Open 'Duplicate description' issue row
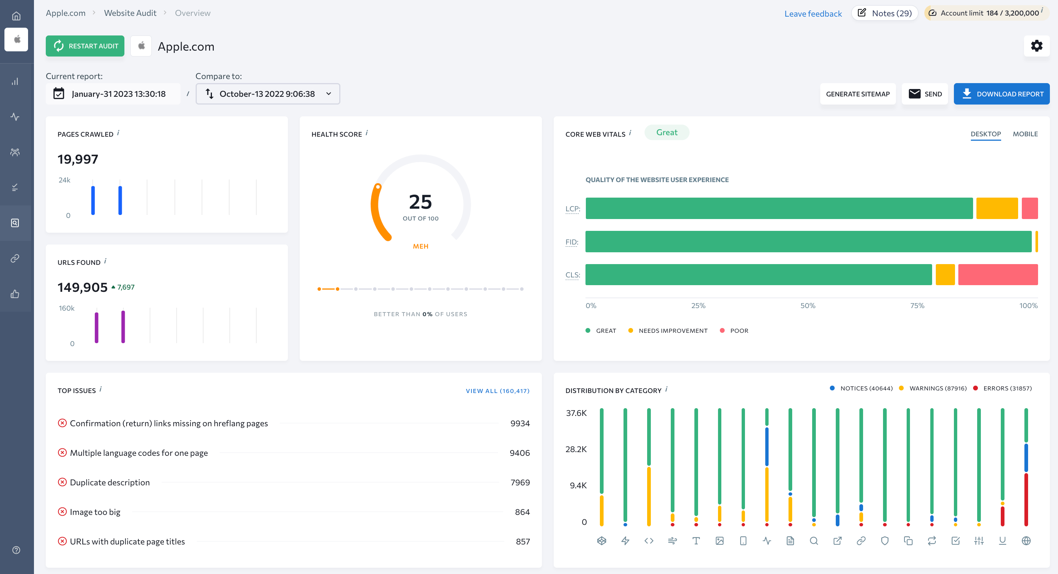The image size is (1058, 574). [x=293, y=482]
